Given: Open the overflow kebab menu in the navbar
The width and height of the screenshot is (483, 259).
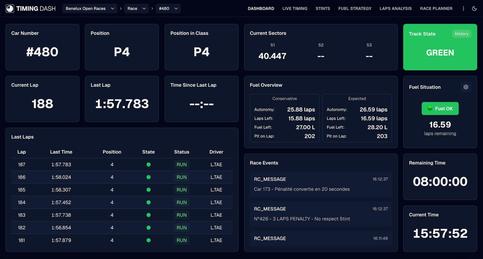Looking at the screenshot, I should [x=463, y=8].
